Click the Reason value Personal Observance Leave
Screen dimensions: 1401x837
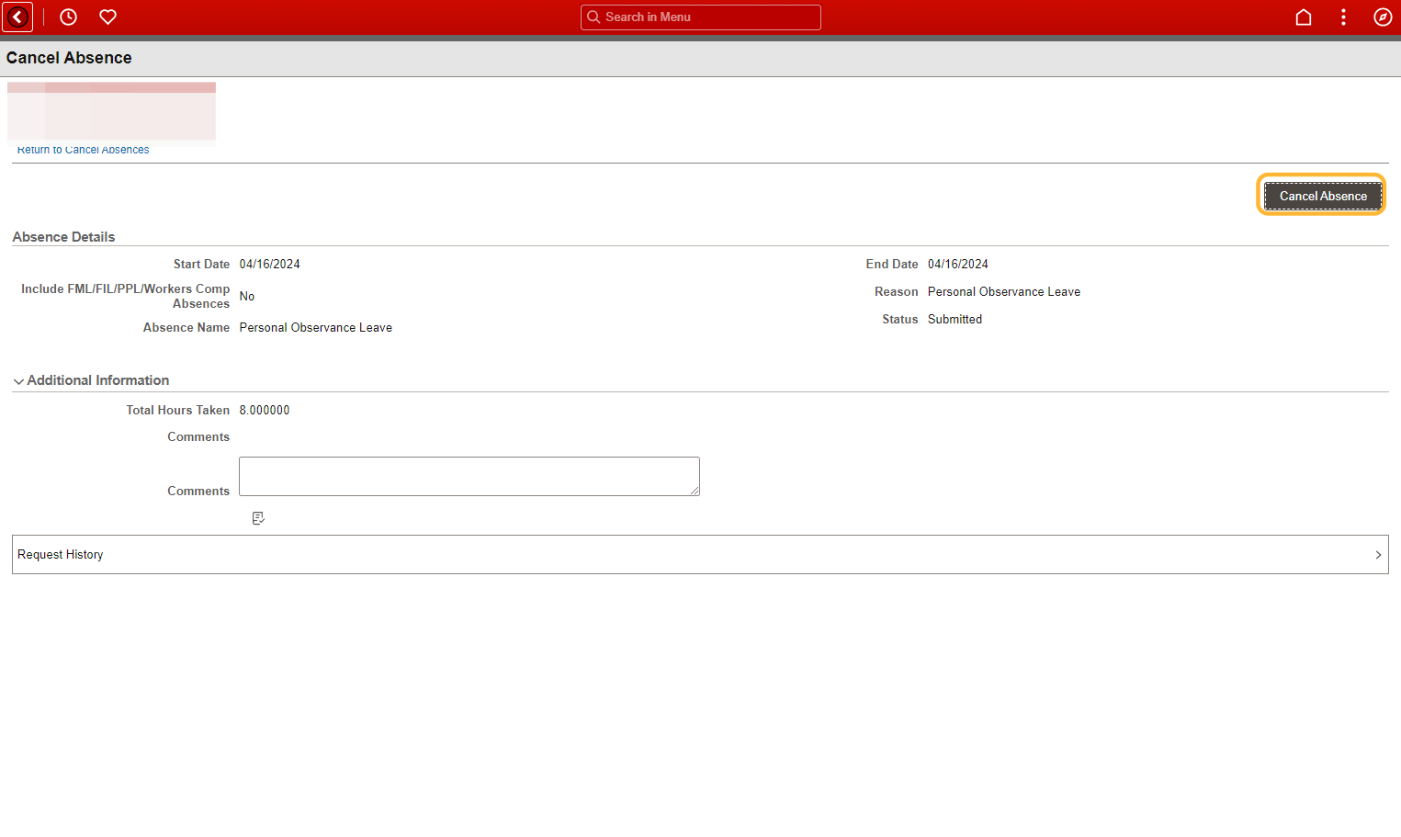pyautogui.click(x=1004, y=291)
